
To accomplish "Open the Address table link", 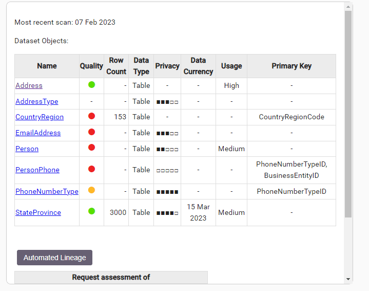I will point(29,85).
